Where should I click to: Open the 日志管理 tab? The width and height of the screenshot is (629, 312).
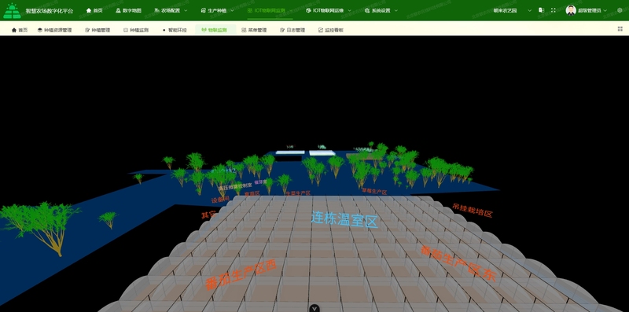(x=292, y=30)
